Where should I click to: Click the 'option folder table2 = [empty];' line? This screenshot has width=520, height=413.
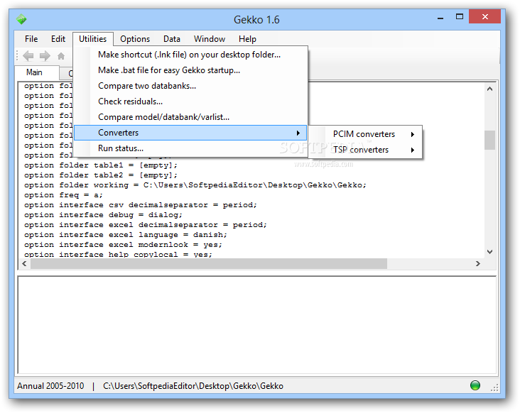(101, 175)
